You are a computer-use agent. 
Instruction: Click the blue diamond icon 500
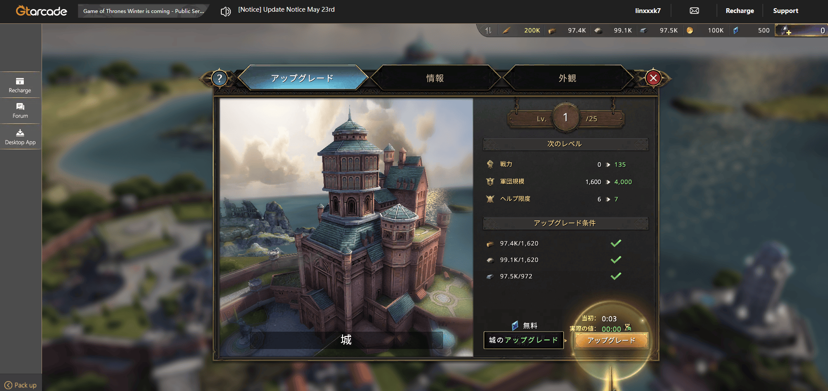(x=736, y=30)
